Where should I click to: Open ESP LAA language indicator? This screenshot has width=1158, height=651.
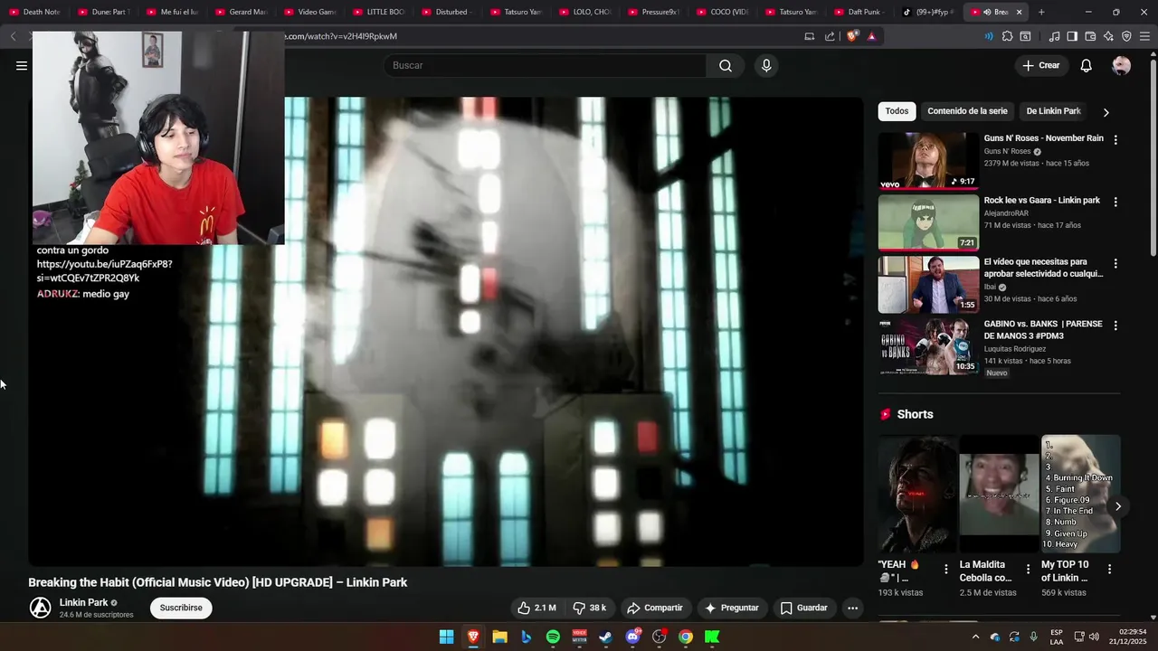(1057, 637)
